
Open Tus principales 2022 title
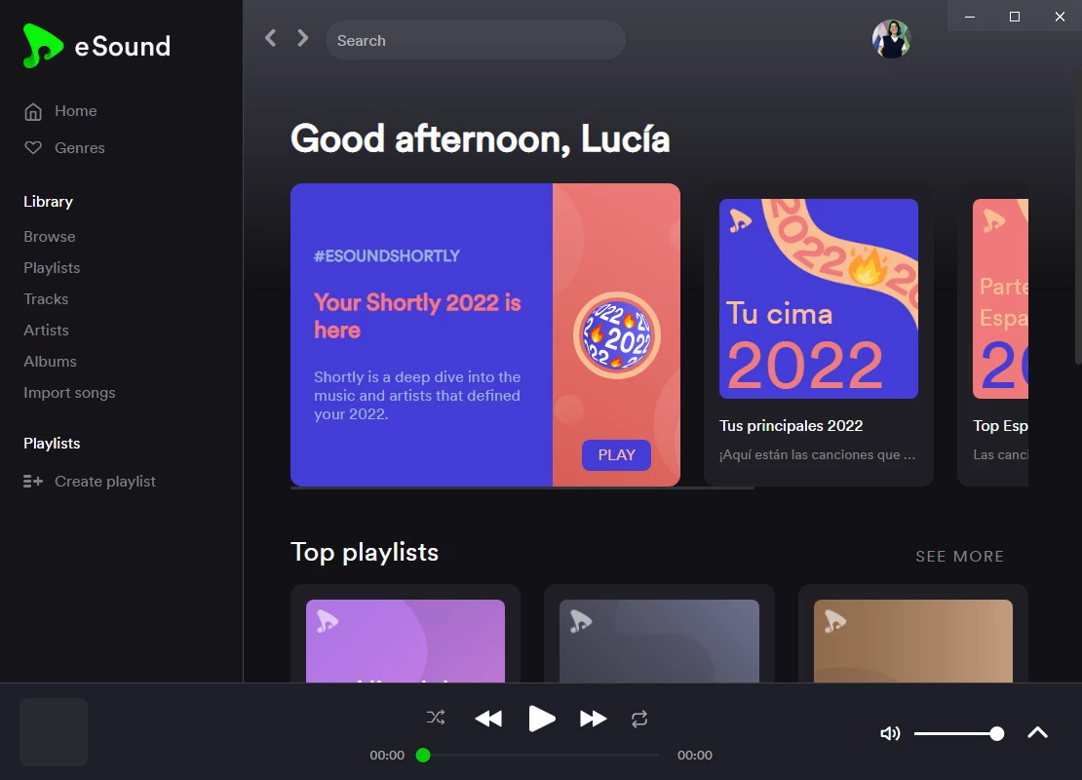pos(791,426)
